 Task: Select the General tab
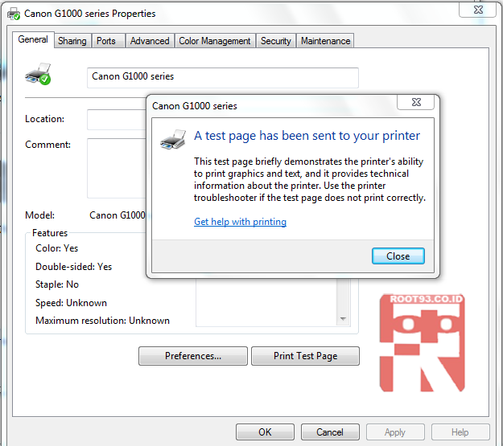33,39
